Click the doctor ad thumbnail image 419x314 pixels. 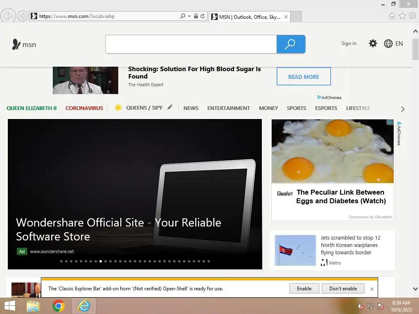tap(86, 80)
